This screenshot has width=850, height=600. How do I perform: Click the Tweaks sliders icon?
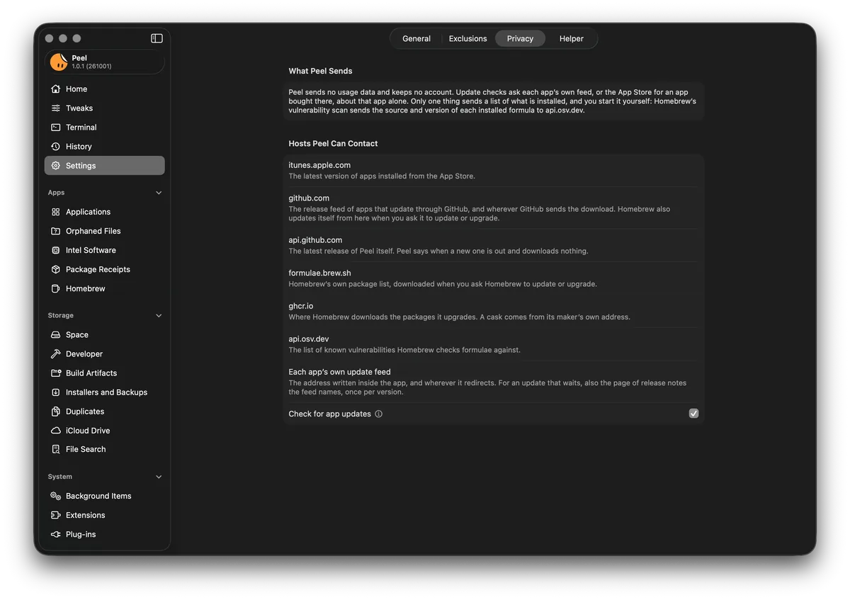[56, 108]
